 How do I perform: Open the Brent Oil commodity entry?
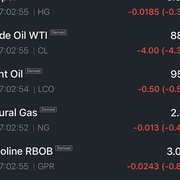click(x=11, y=74)
